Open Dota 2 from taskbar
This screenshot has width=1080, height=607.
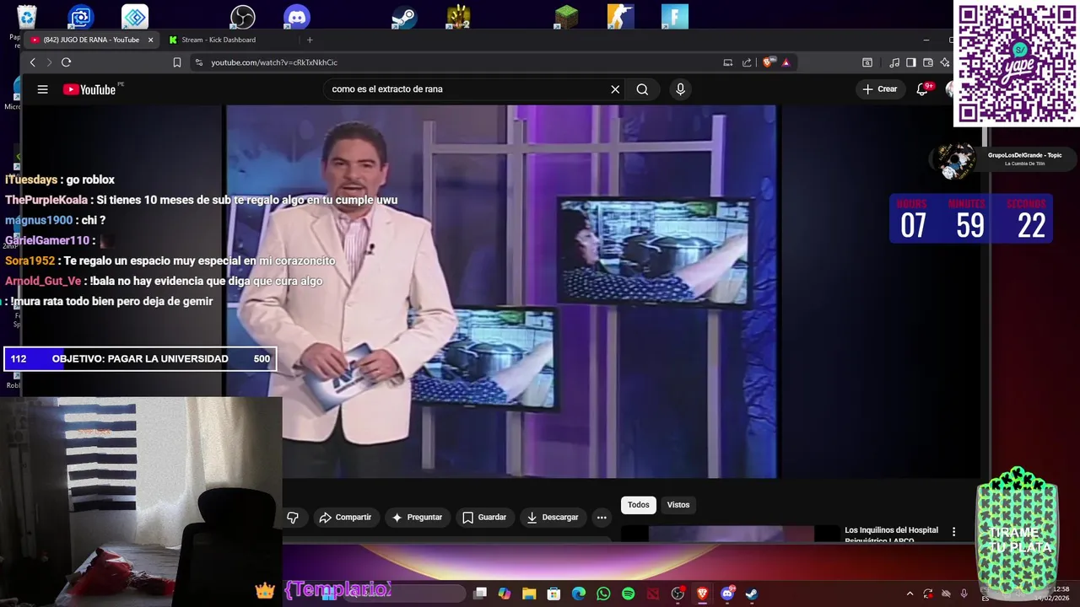652,594
